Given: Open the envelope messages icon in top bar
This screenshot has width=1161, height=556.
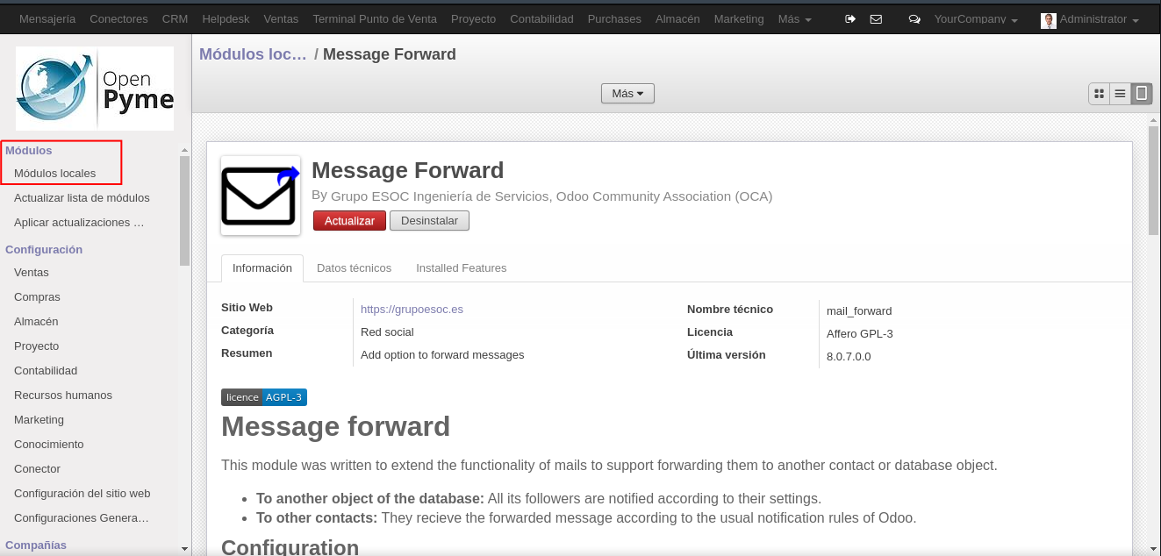Looking at the screenshot, I should click(876, 19).
